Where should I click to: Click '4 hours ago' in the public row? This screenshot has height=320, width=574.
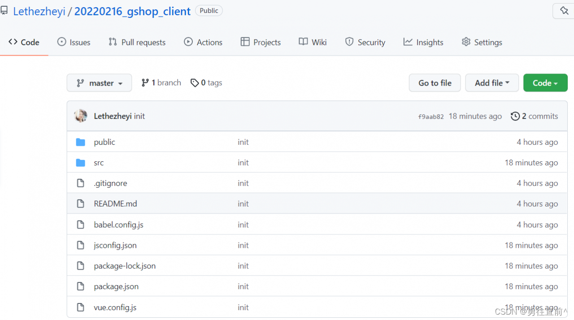537,142
